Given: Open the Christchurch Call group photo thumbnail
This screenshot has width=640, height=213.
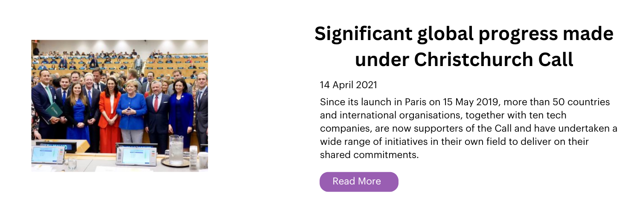Looking at the screenshot, I should pos(119,106).
